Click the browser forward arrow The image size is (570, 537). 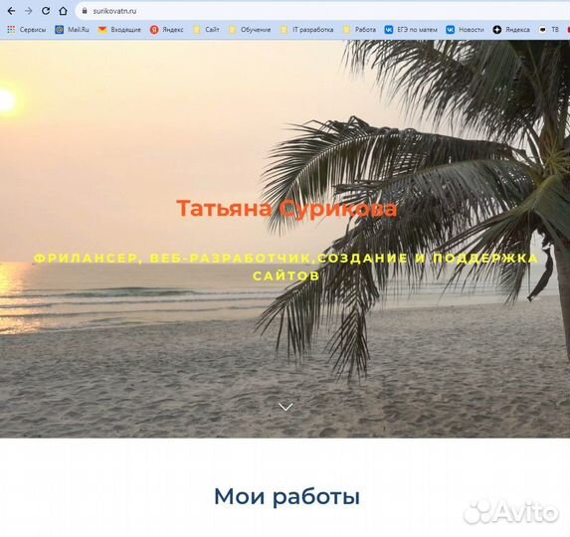[x=29, y=11]
